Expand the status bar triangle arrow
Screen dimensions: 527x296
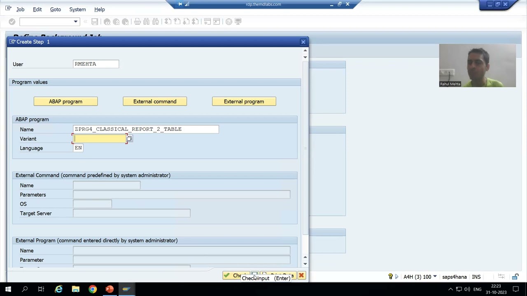click(397, 277)
